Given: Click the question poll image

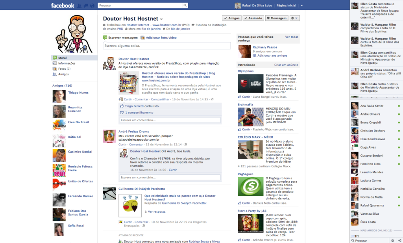Looking at the screenshot, I should (130, 206).
